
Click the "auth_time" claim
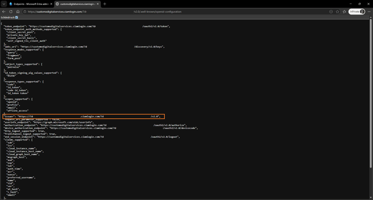click(14, 169)
